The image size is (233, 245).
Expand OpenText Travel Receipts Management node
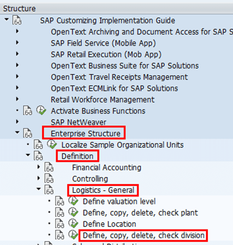17,76
